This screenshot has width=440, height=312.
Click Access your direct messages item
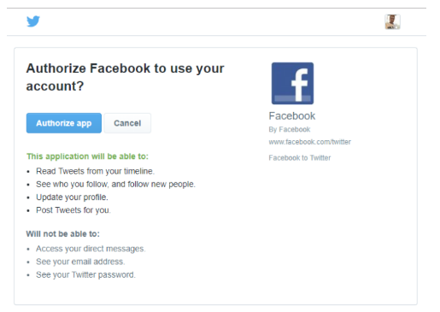click(91, 249)
